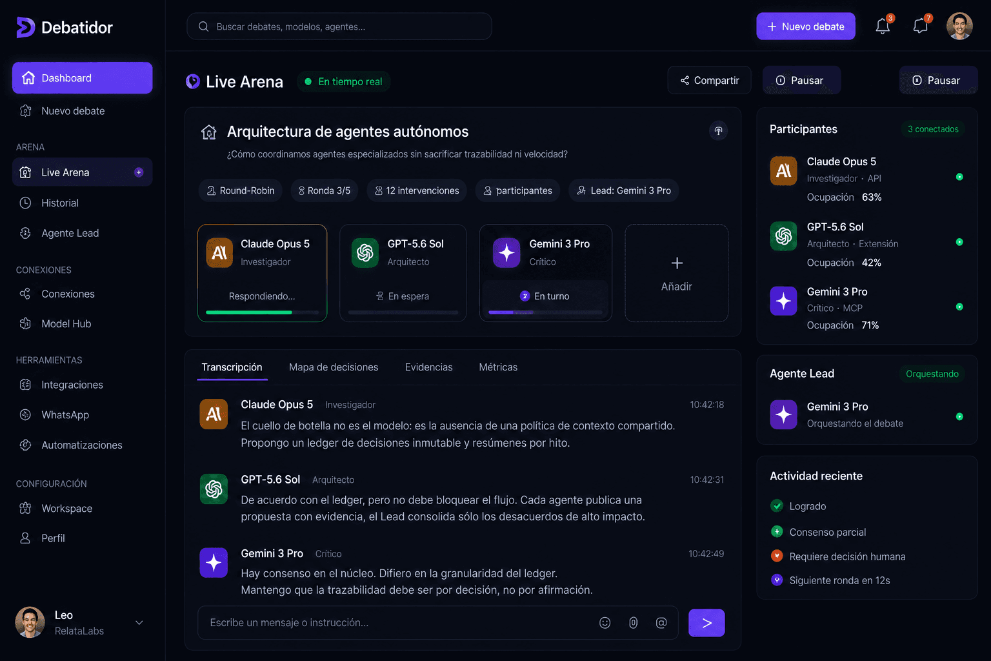Image resolution: width=991 pixels, height=661 pixels.
Task: Click the Compartir button
Action: pos(710,80)
